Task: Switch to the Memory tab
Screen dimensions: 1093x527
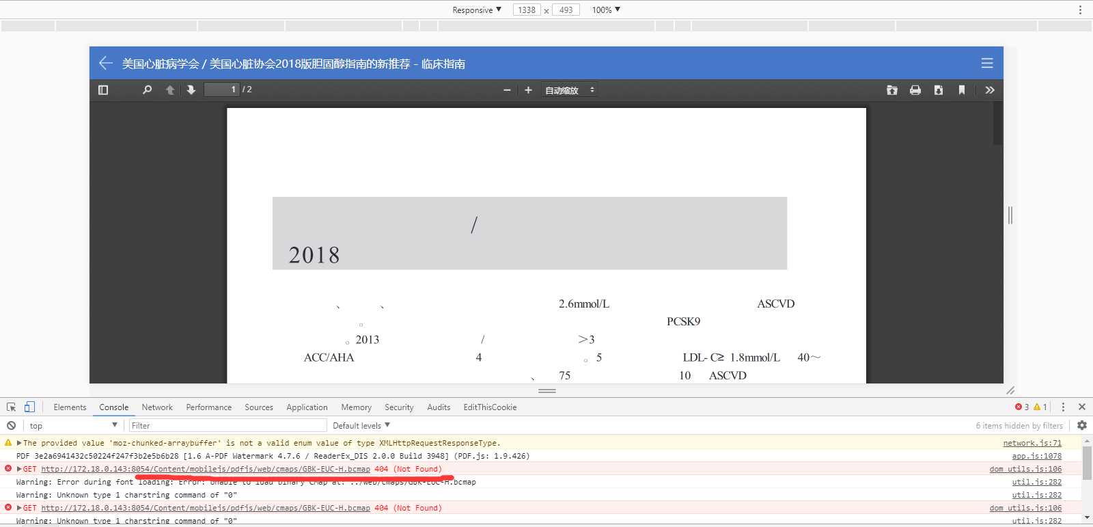Action: (x=356, y=407)
